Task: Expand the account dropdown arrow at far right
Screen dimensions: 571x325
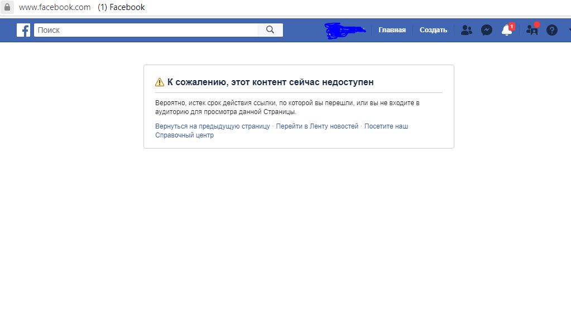Action: pos(569,30)
